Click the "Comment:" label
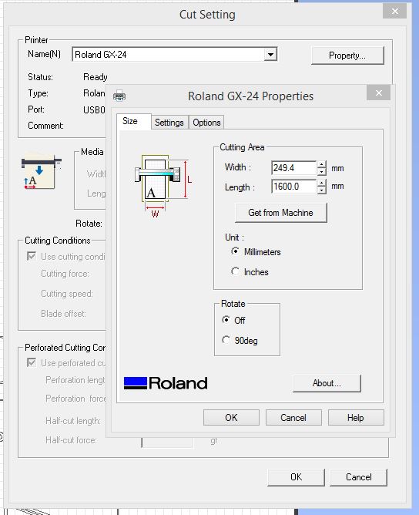419x515 pixels. 45,126
